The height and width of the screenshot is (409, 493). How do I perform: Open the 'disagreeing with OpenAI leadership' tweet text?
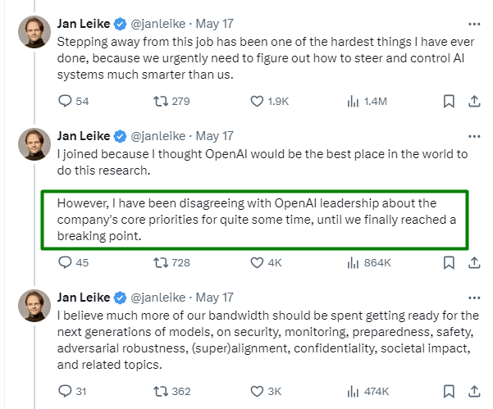254,220
